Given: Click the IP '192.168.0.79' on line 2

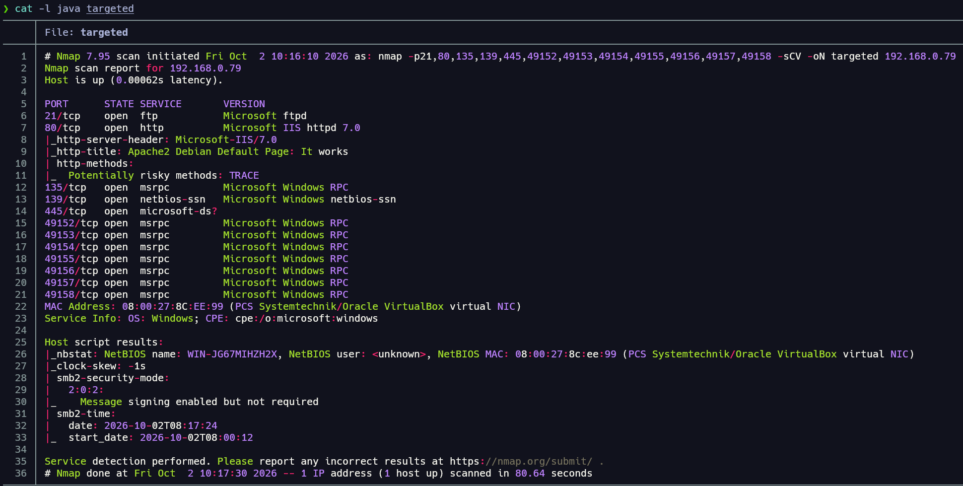Looking at the screenshot, I should pyautogui.click(x=206, y=68).
